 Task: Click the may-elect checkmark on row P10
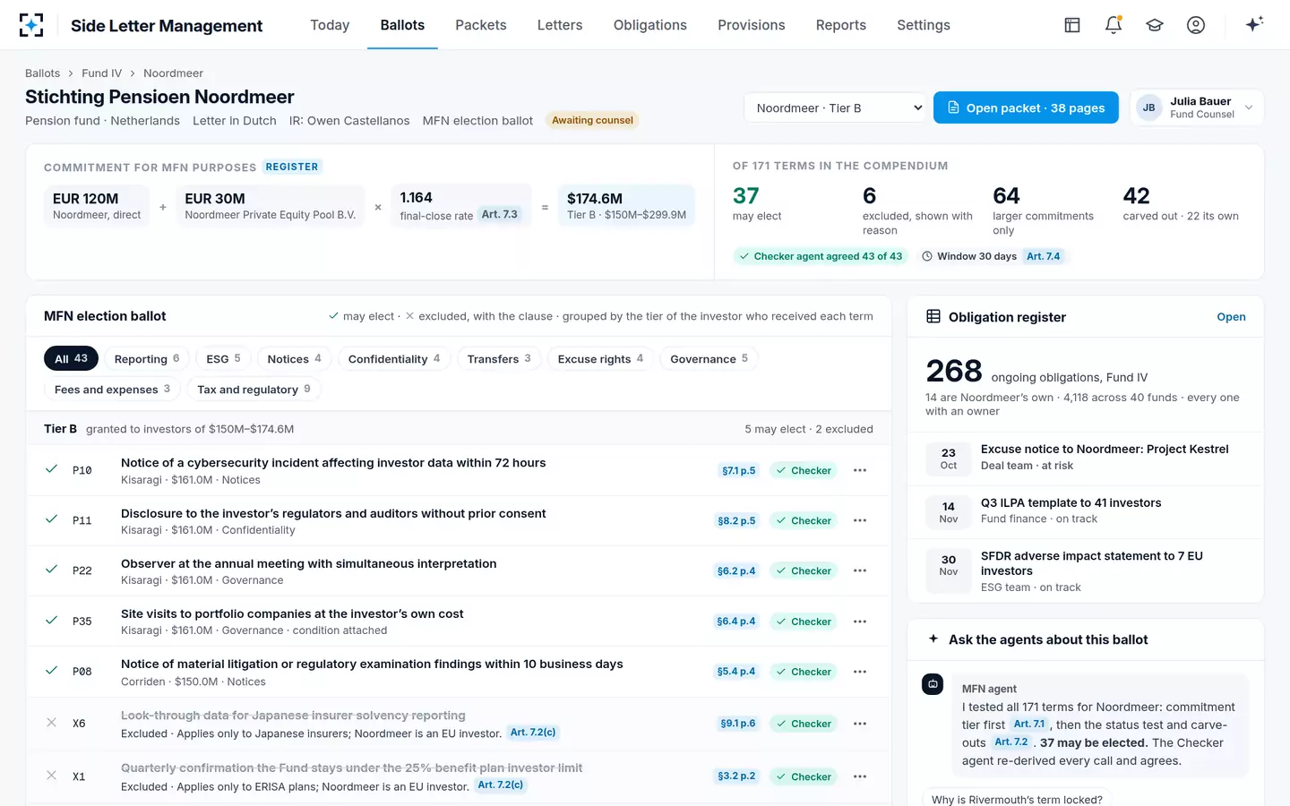tap(52, 468)
